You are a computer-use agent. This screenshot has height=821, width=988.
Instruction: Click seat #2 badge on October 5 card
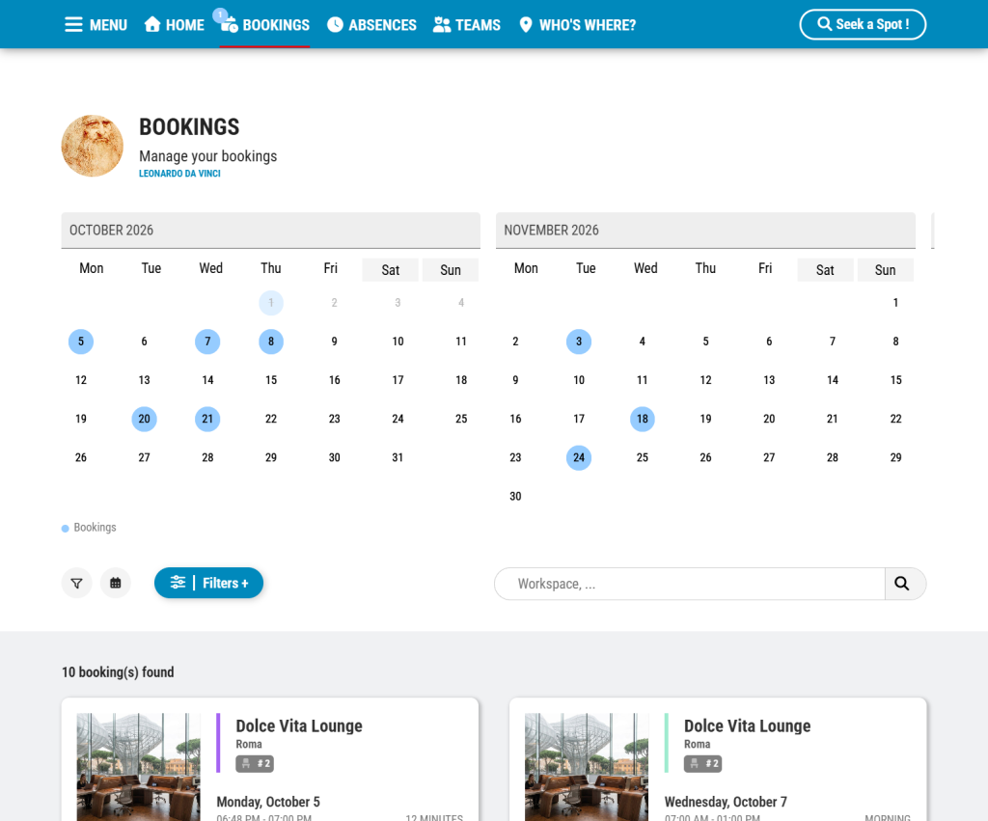click(x=255, y=764)
